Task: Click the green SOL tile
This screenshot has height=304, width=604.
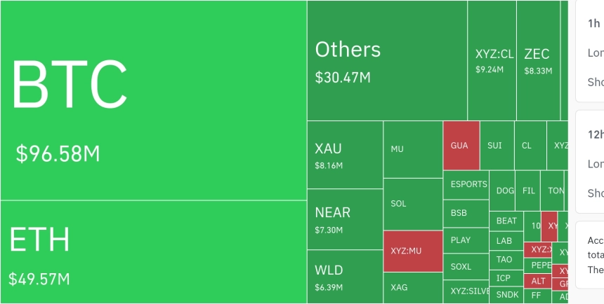Action: [413, 204]
